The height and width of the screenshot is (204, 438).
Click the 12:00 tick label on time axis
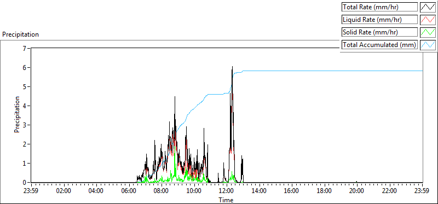[x=227, y=191]
